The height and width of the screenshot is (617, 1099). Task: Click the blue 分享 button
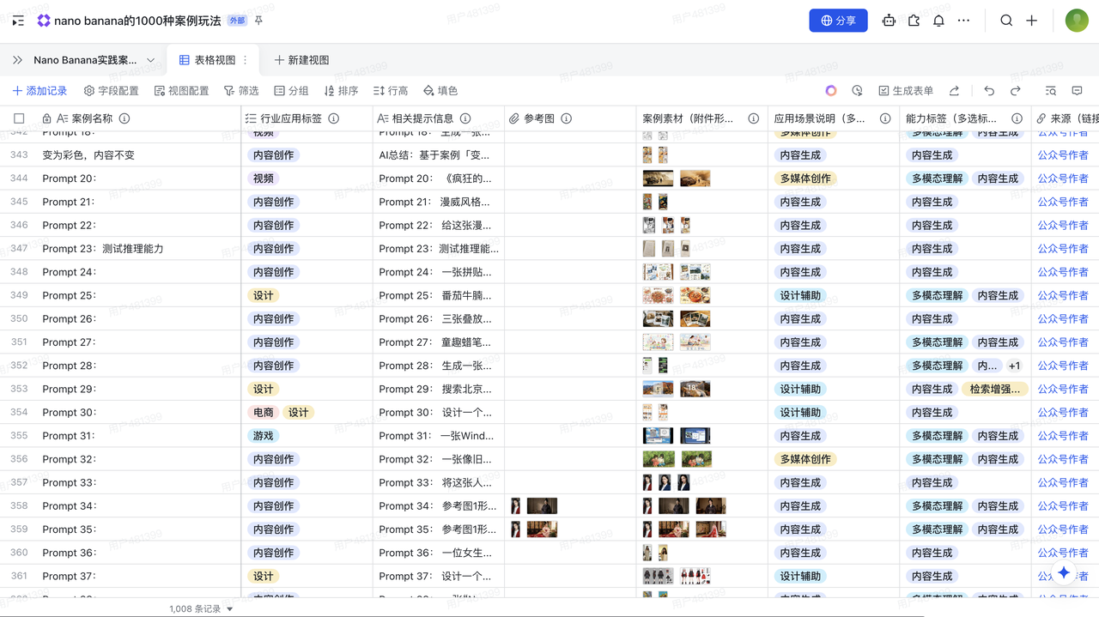838,21
